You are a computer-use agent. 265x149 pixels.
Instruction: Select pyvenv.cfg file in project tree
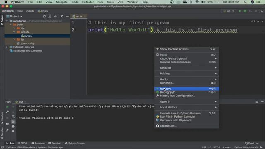click(27, 43)
